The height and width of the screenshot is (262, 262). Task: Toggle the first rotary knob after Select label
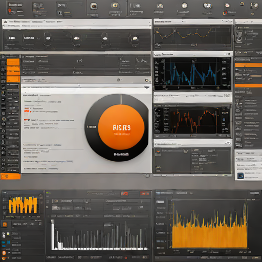pyautogui.click(x=48, y=38)
